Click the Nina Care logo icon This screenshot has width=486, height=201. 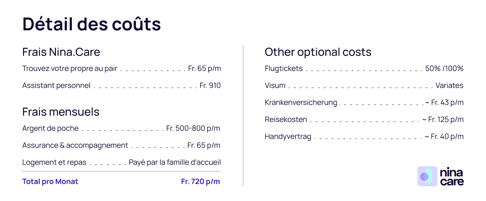[x=427, y=176]
